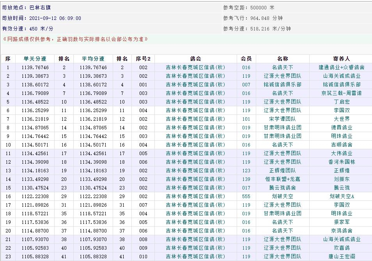Select the 序号2 column header

click(x=143, y=59)
